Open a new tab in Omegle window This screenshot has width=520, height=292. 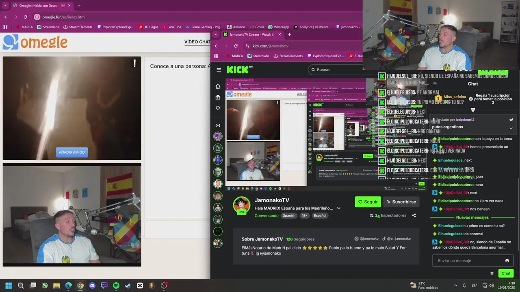tap(79, 6)
